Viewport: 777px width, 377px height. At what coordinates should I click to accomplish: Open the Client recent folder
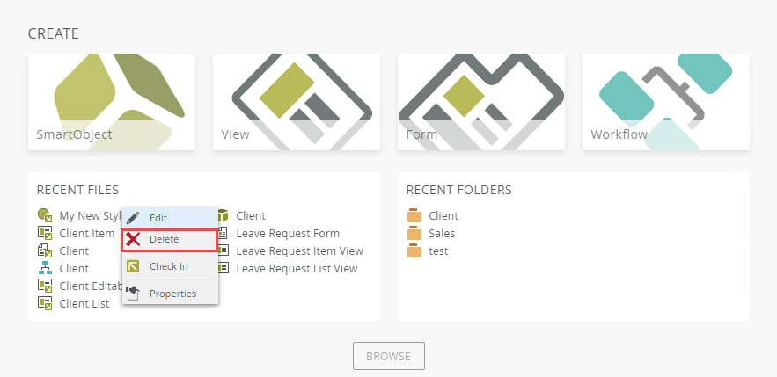pos(443,216)
